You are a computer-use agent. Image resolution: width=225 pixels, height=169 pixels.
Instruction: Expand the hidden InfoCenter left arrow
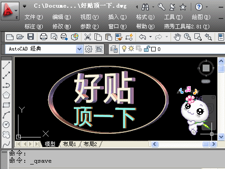pos(137,7)
